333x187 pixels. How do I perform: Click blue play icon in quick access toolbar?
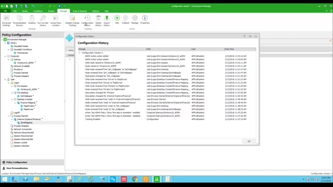59,6
